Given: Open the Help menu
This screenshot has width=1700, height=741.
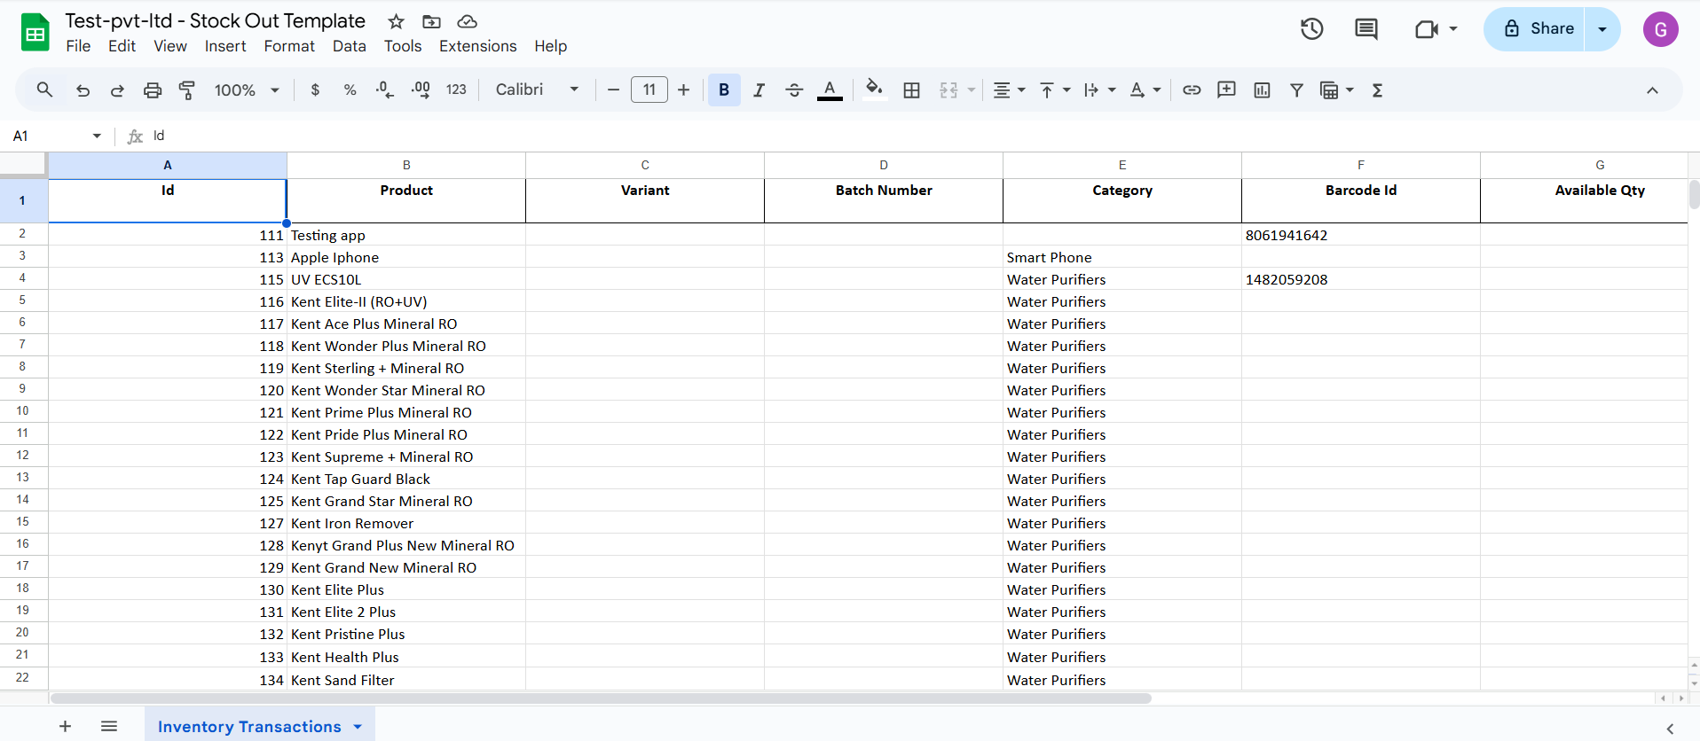Looking at the screenshot, I should (551, 46).
